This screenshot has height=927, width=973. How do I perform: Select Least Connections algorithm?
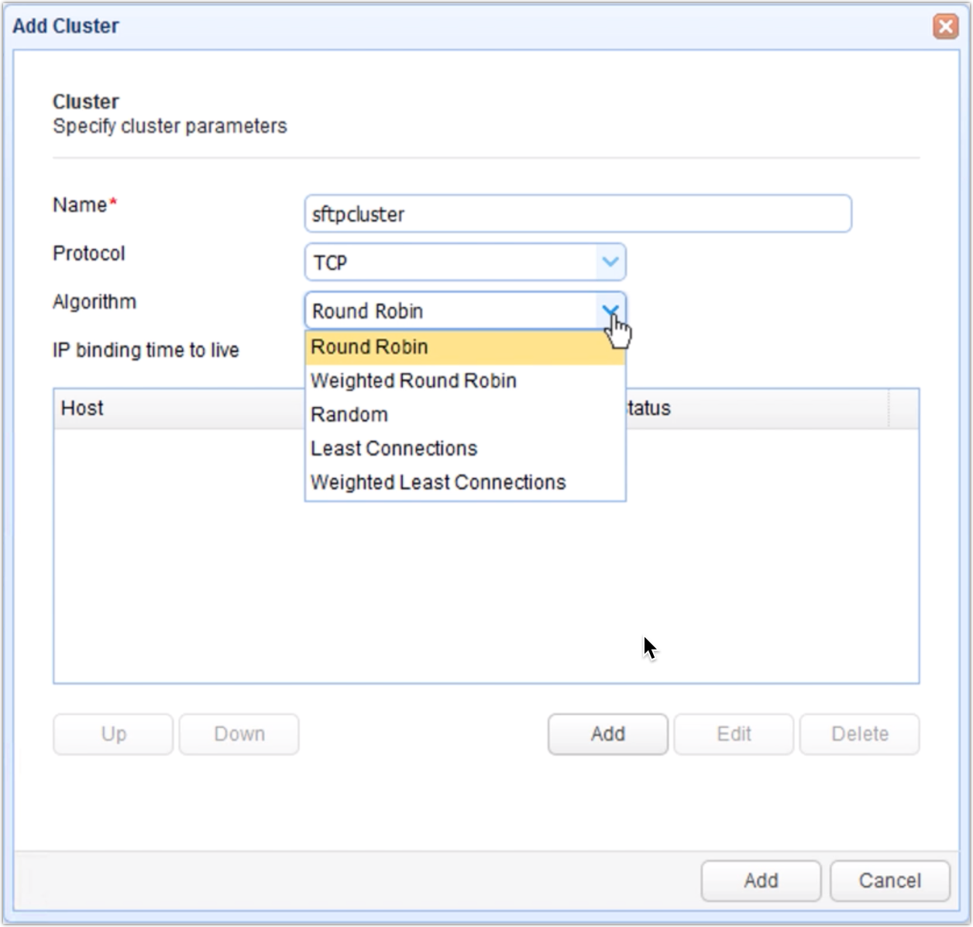point(393,448)
